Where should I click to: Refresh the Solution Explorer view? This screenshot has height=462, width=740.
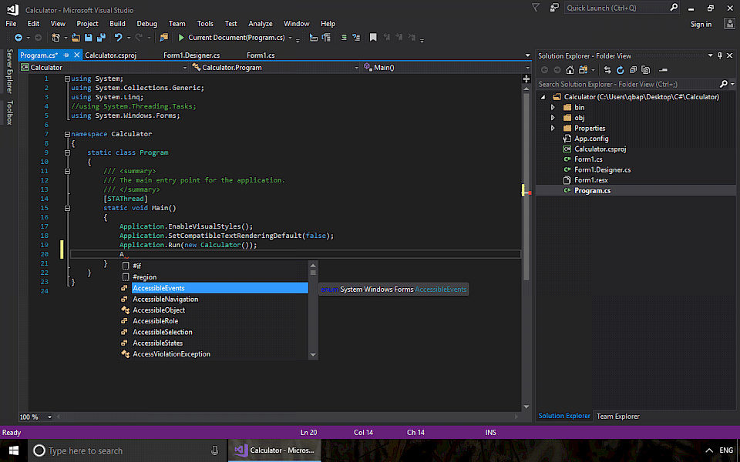pos(621,70)
